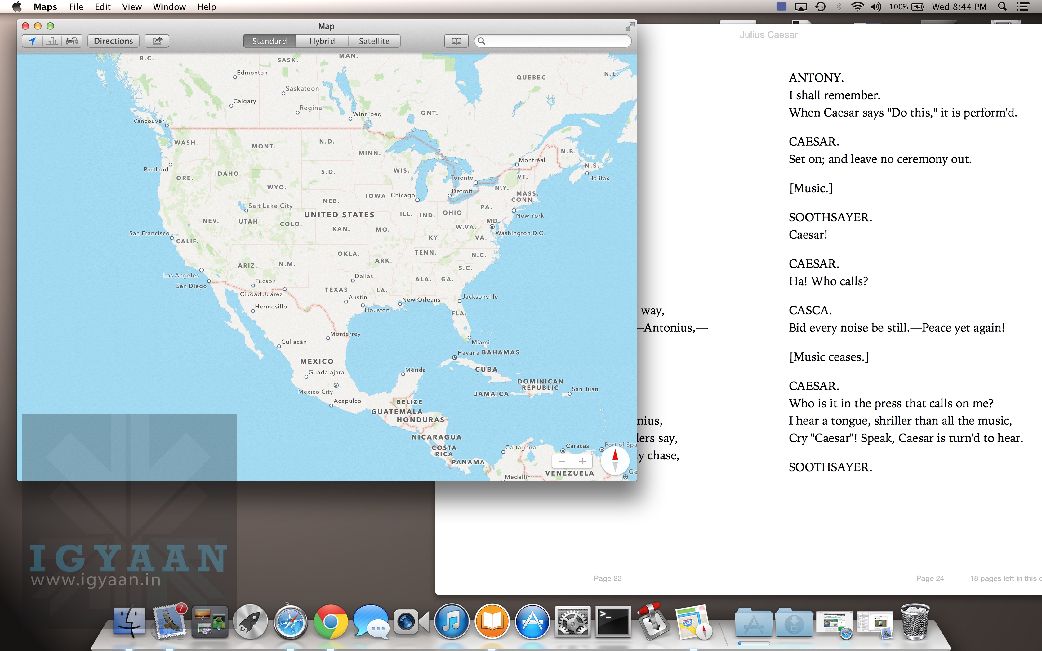Zoom in using the plus button
This screenshot has height=651, width=1042.
pos(582,461)
